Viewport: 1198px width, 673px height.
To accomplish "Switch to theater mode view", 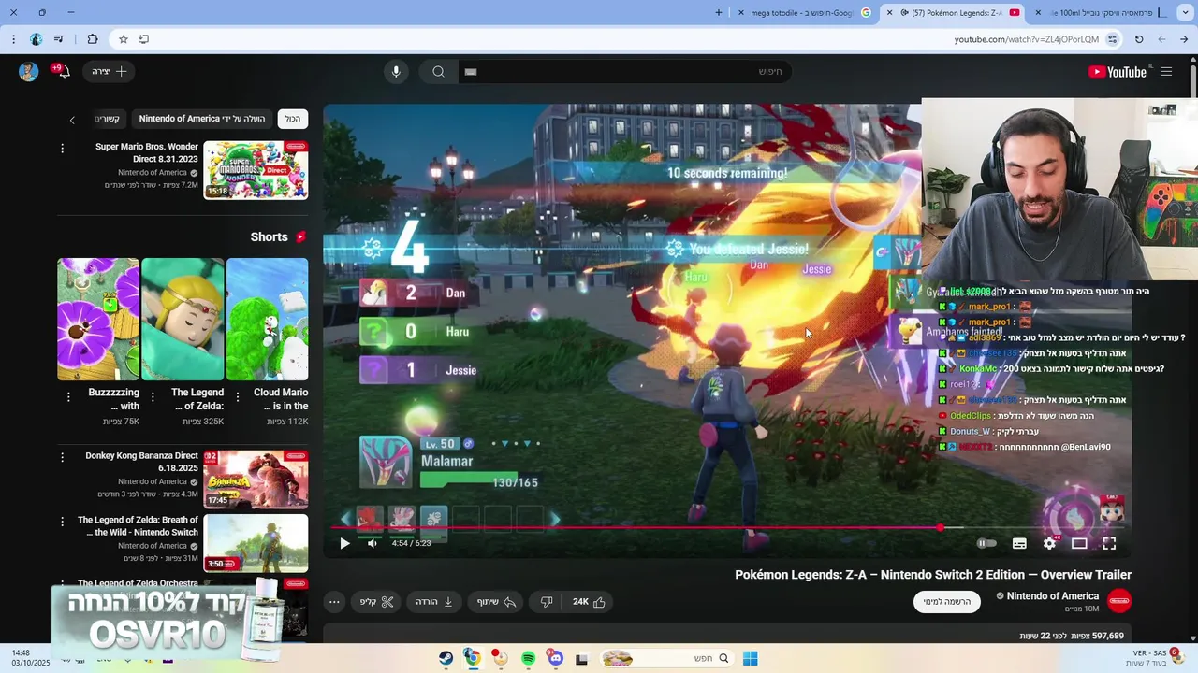I will [x=1079, y=543].
